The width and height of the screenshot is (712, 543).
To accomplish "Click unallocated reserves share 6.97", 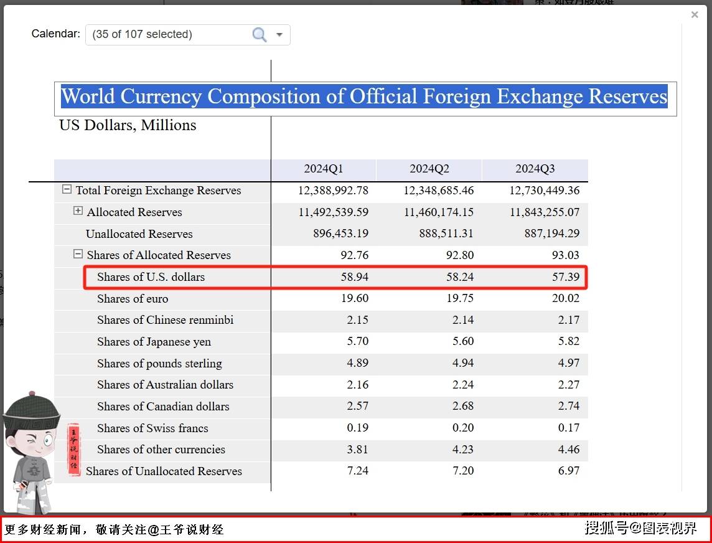I will point(569,471).
